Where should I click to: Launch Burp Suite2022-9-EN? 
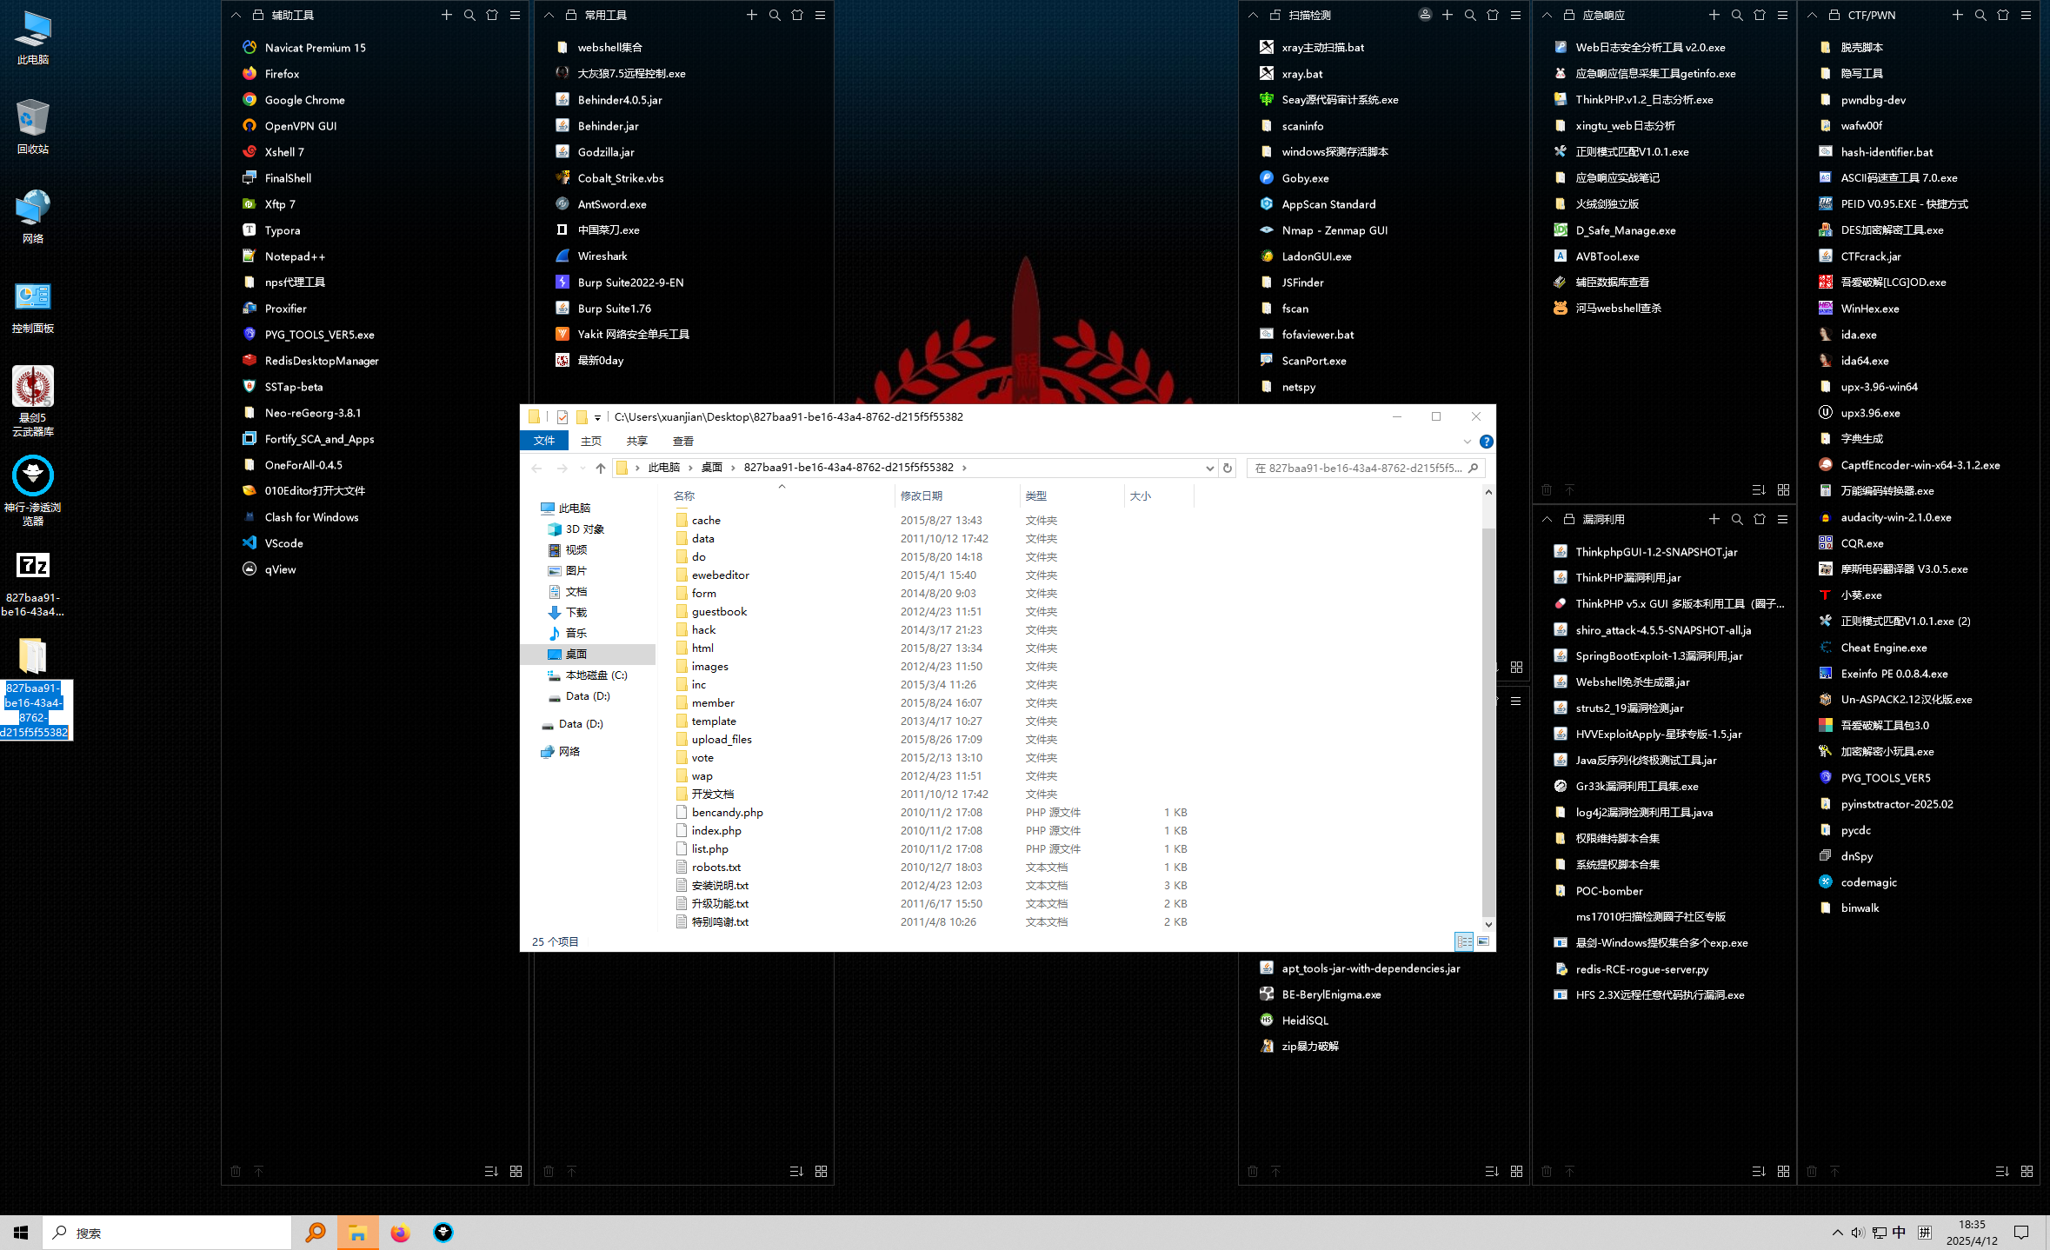620,283
